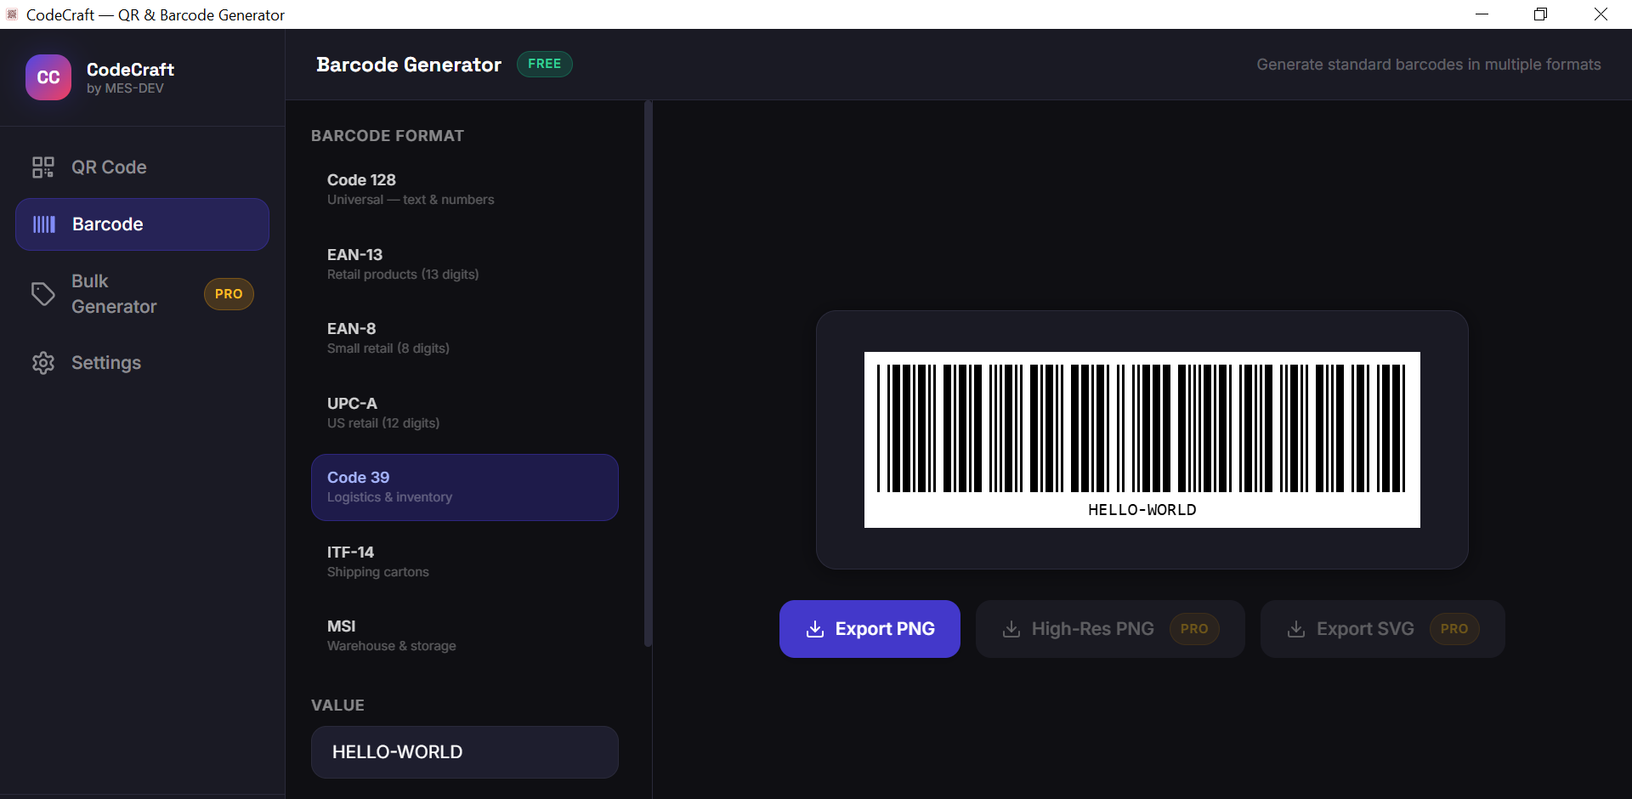Click the download icon on Export PNG
The image size is (1632, 799).
(815, 629)
